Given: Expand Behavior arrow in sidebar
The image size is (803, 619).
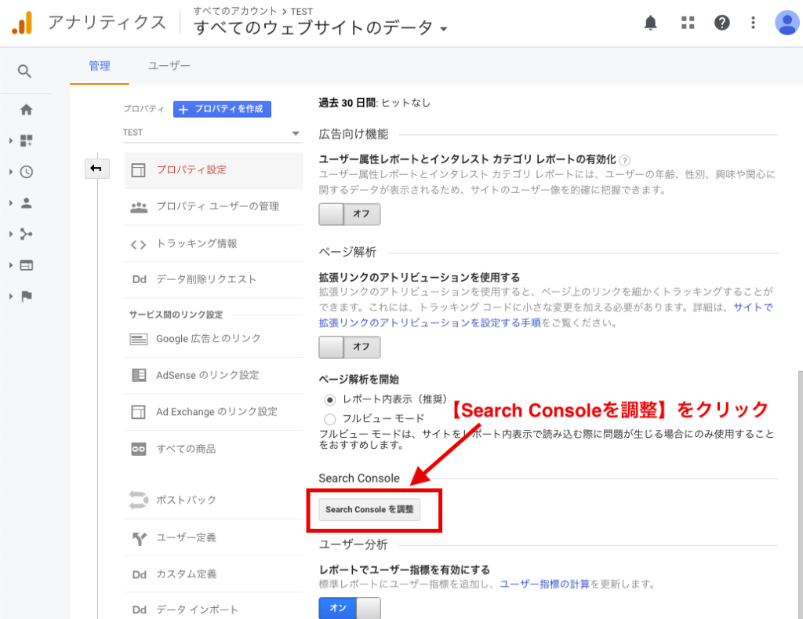Looking at the screenshot, I should (11, 265).
